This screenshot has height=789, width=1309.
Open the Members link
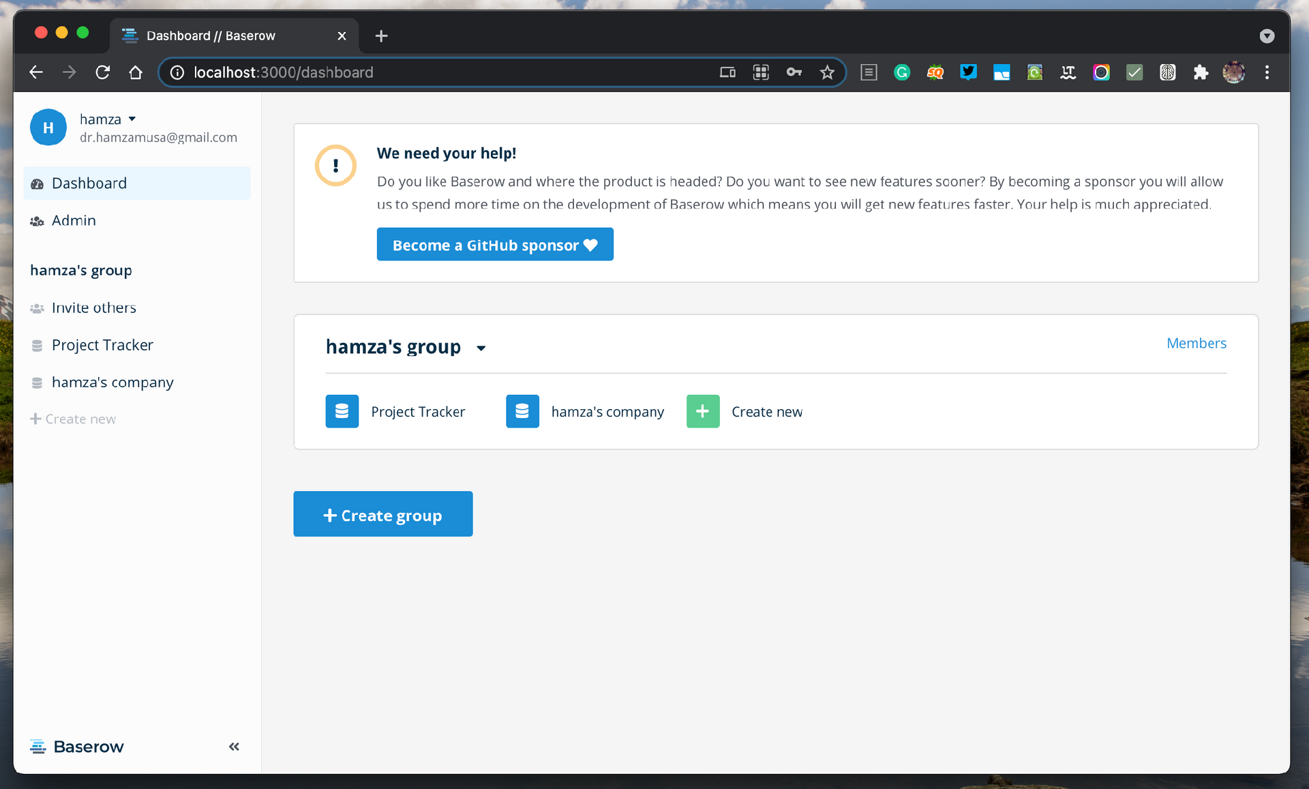[1197, 343]
